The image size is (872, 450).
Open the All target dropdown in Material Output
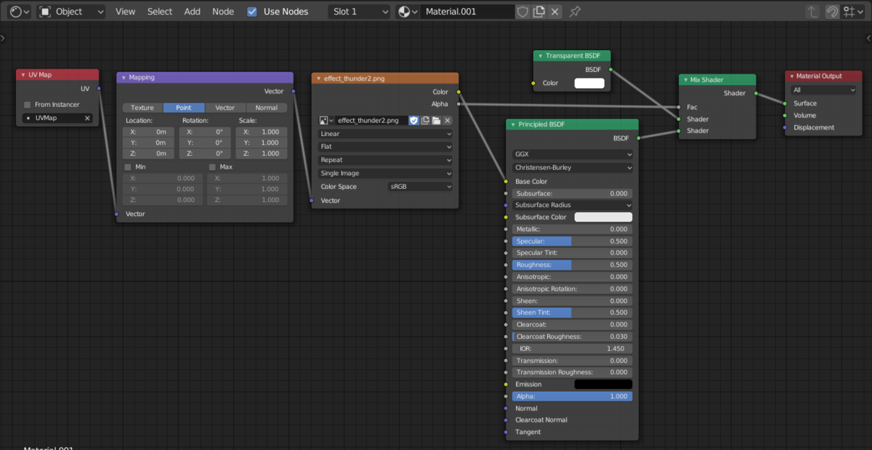point(824,90)
